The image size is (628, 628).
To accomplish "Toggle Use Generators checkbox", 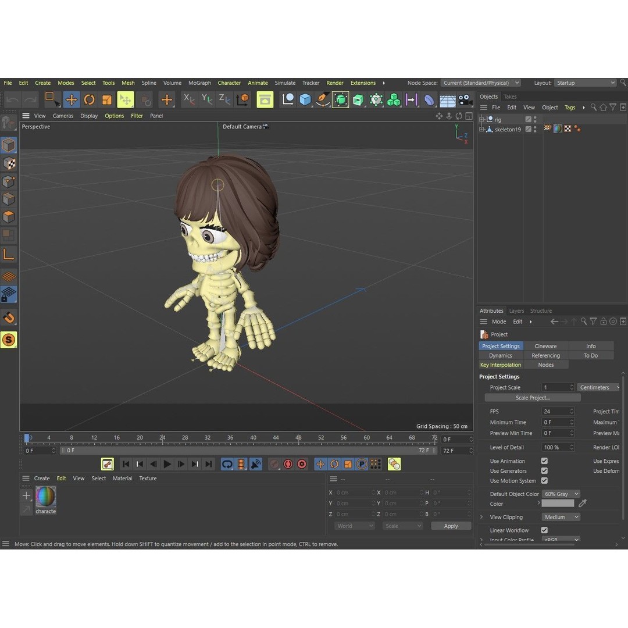I will click(x=544, y=470).
